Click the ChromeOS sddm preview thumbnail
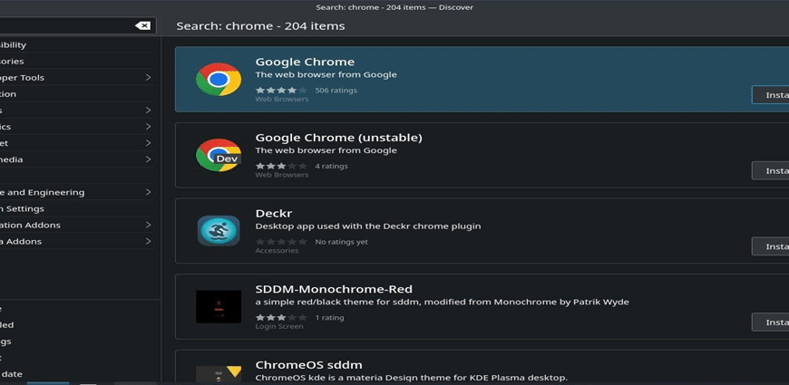Image resolution: width=789 pixels, height=385 pixels. pos(219,374)
